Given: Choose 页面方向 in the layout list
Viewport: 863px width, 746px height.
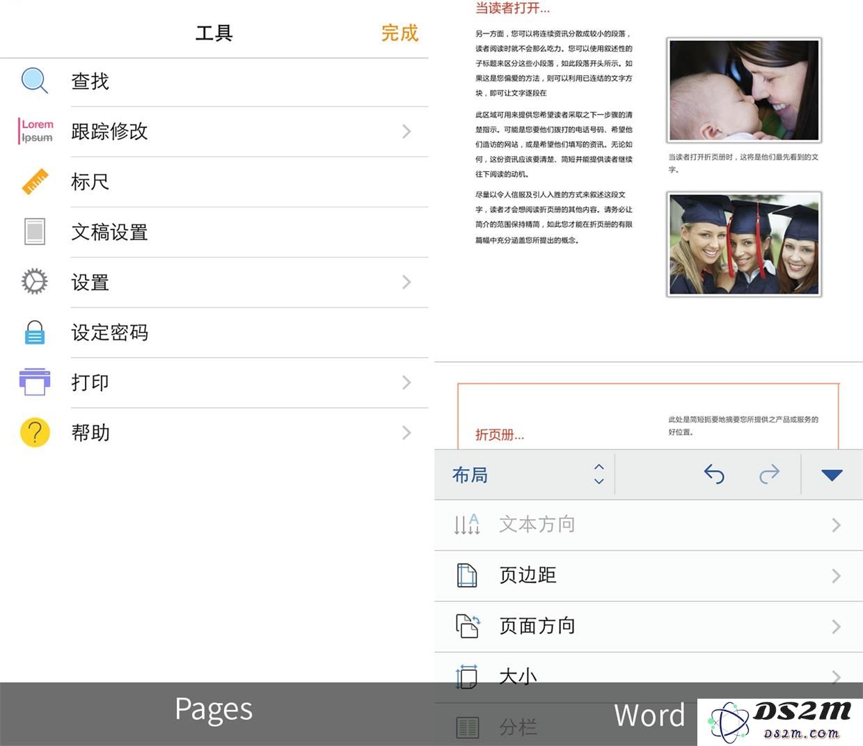Looking at the screenshot, I should 649,626.
